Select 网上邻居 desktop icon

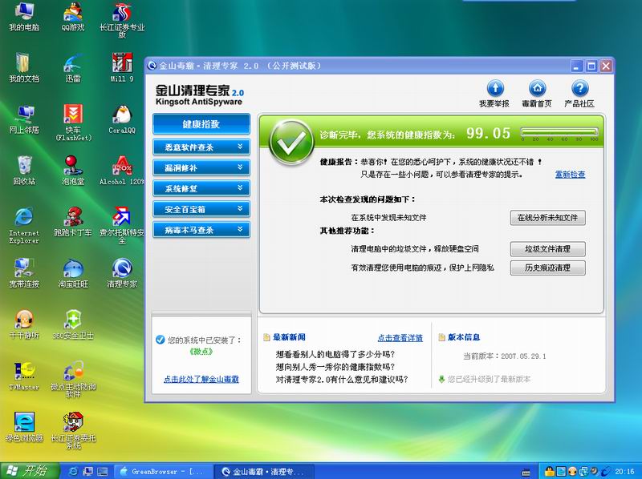click(x=24, y=119)
